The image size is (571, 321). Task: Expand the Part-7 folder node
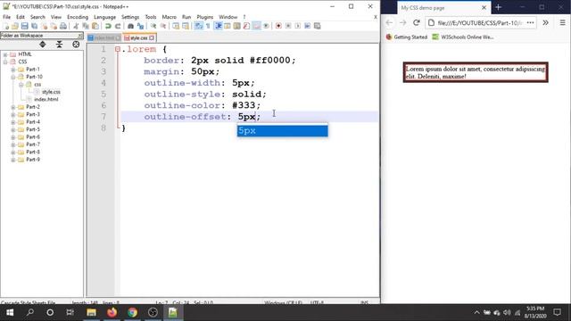13,144
